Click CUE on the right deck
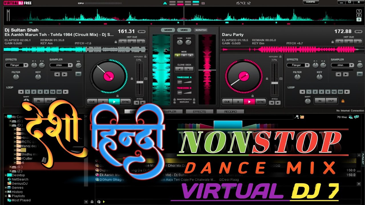Viewport: 365px width, 205px height. coord(227,101)
